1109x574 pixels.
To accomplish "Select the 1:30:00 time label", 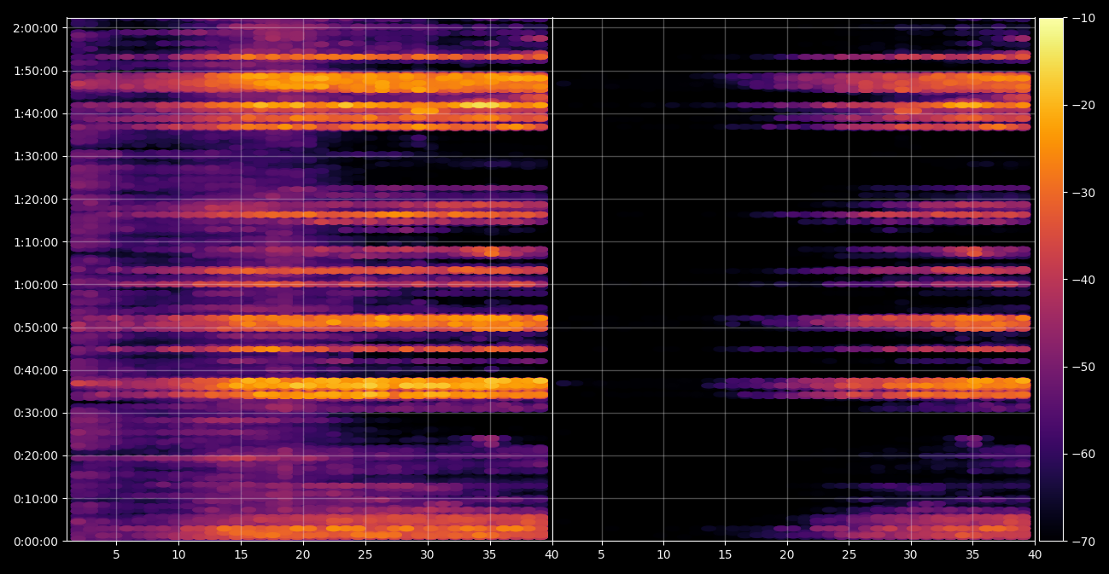I will (36, 155).
